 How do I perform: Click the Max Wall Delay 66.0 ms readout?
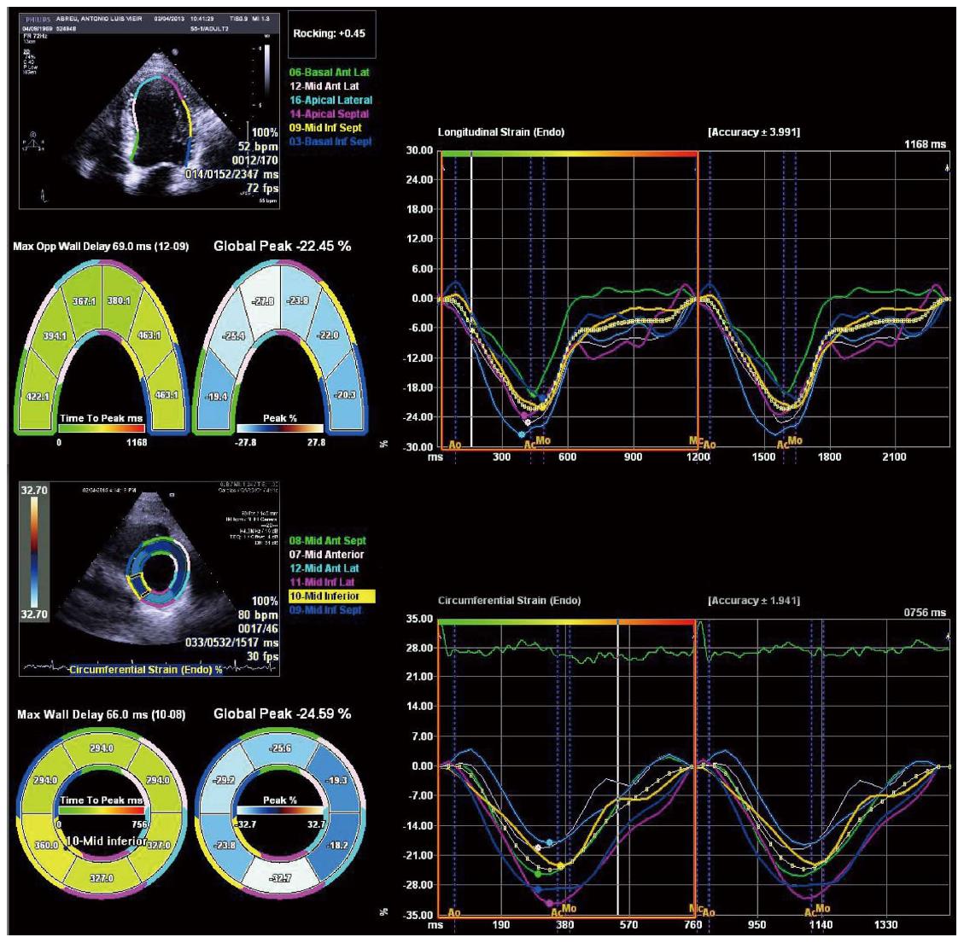click(x=102, y=715)
